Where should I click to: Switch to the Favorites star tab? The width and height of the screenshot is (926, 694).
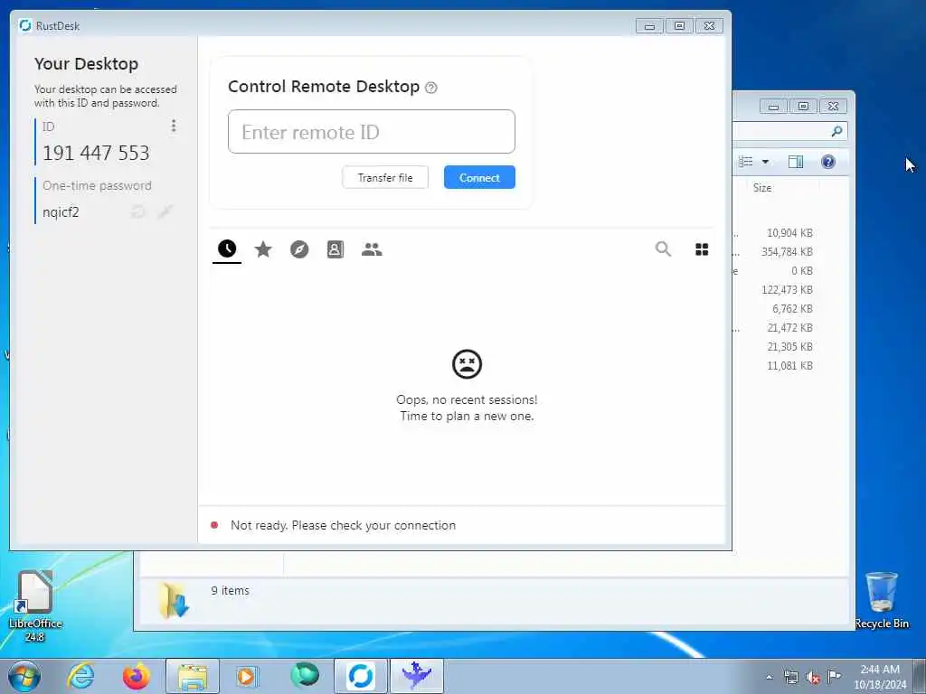(263, 249)
